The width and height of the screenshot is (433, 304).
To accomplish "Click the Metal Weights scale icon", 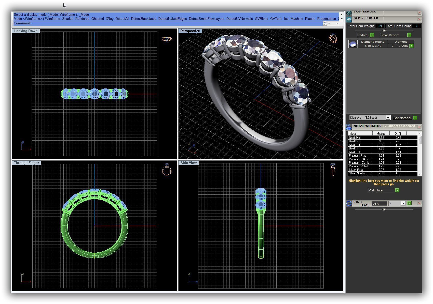I will point(349,127).
